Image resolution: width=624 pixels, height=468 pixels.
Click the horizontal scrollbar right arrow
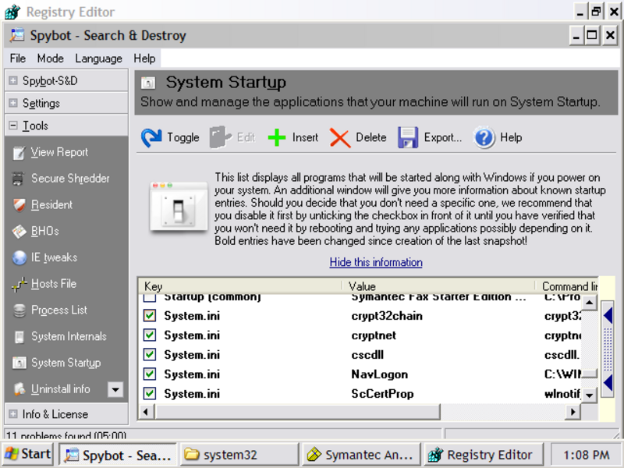(x=573, y=412)
